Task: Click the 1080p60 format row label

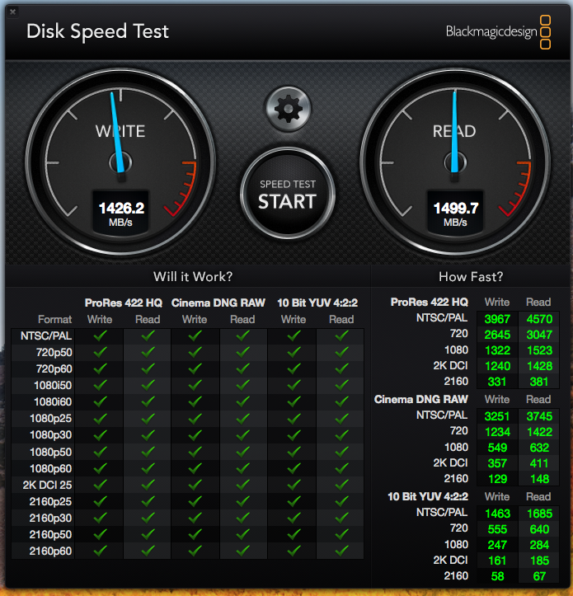Action: 50,468
